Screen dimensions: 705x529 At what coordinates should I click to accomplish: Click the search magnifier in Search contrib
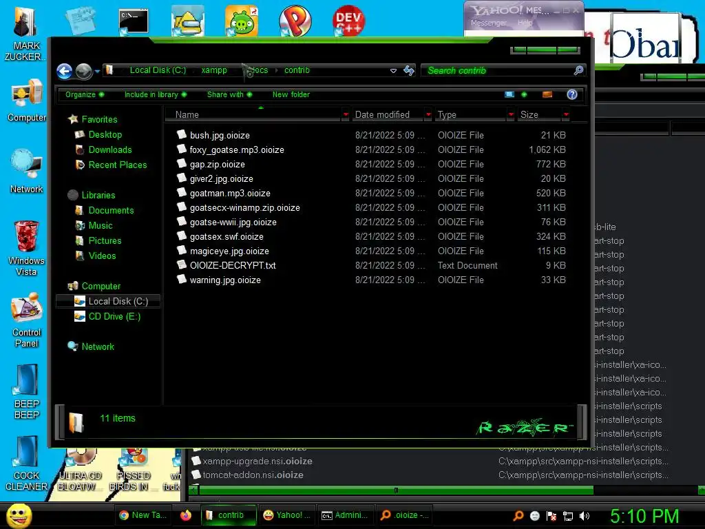coord(578,70)
